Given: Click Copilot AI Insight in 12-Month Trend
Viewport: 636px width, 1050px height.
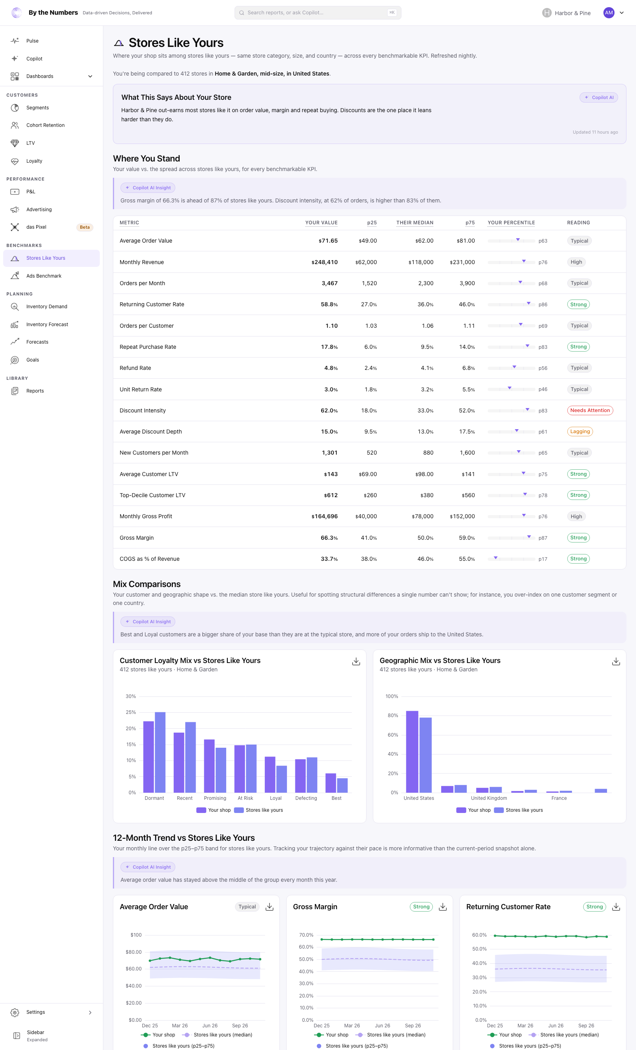Looking at the screenshot, I should 148,867.
